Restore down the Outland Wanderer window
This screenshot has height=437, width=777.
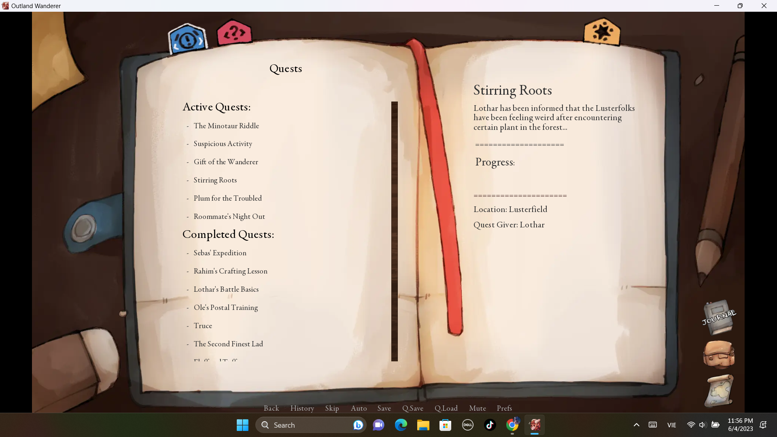point(740,6)
